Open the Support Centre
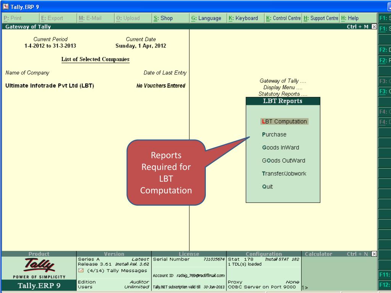391x293 pixels. click(x=321, y=18)
